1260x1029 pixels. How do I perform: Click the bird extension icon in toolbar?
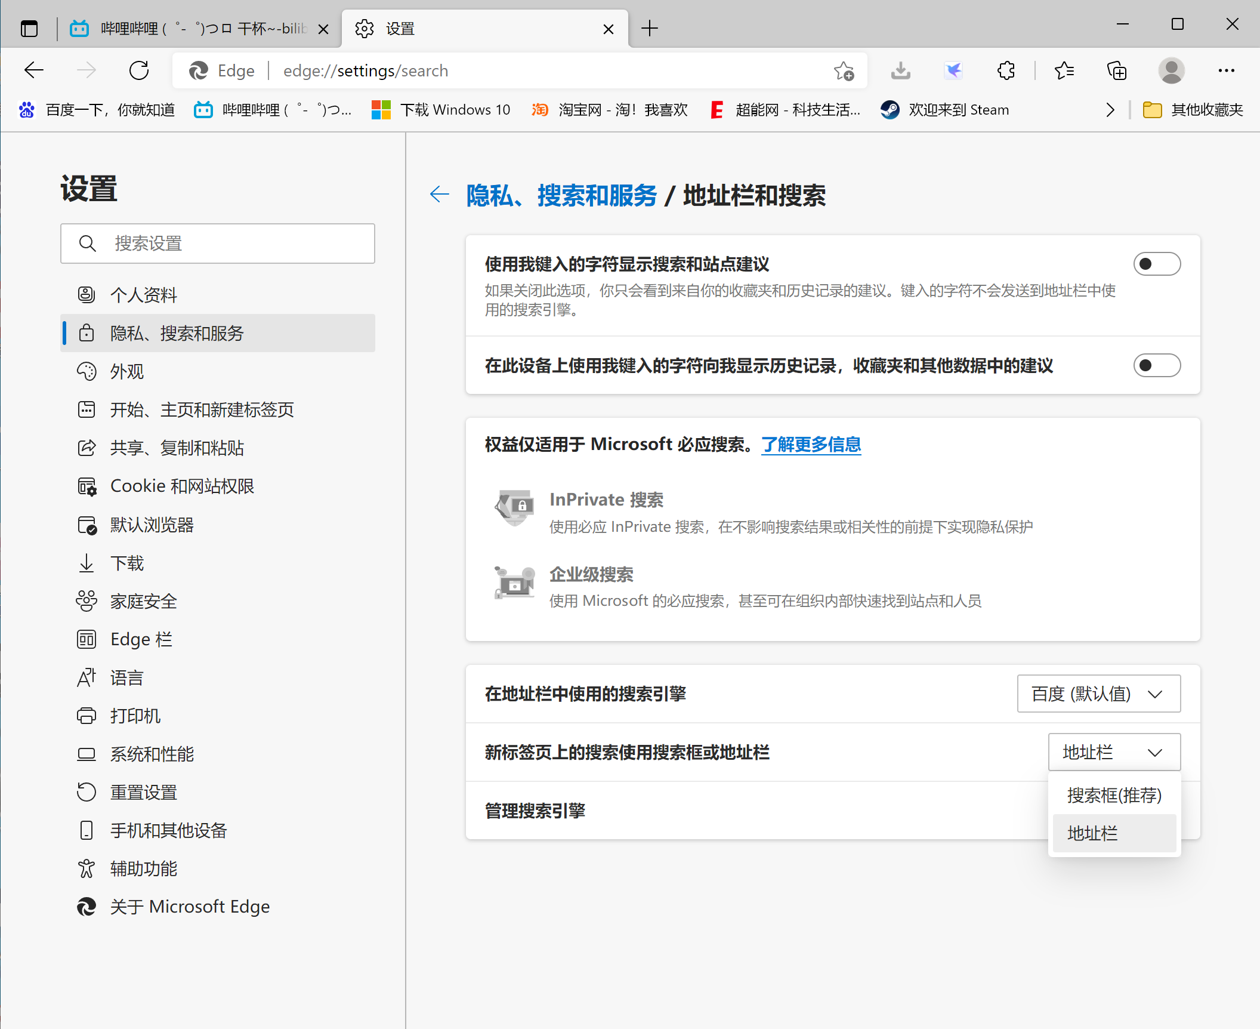(x=953, y=71)
